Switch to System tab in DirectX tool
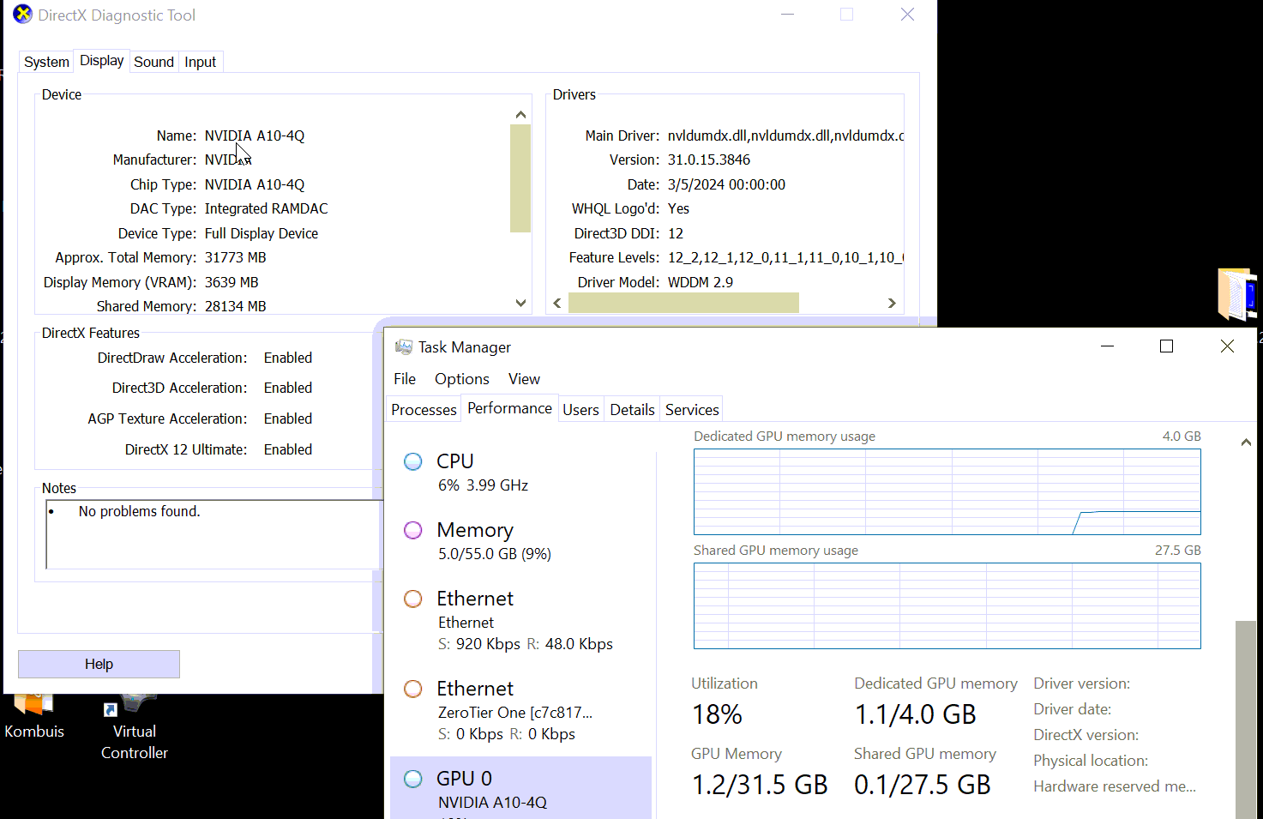Screen dimensions: 1263x819 pos(46,62)
